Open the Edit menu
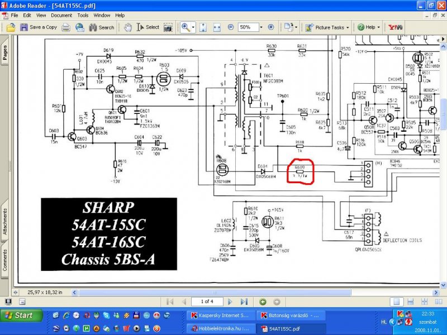 point(27,16)
